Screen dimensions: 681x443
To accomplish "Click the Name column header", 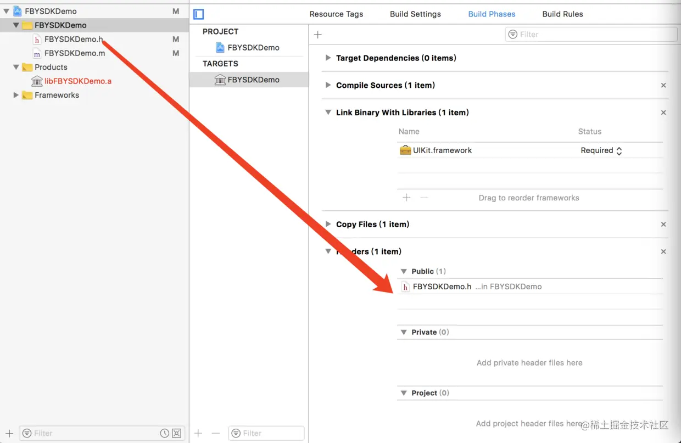I will (409, 131).
